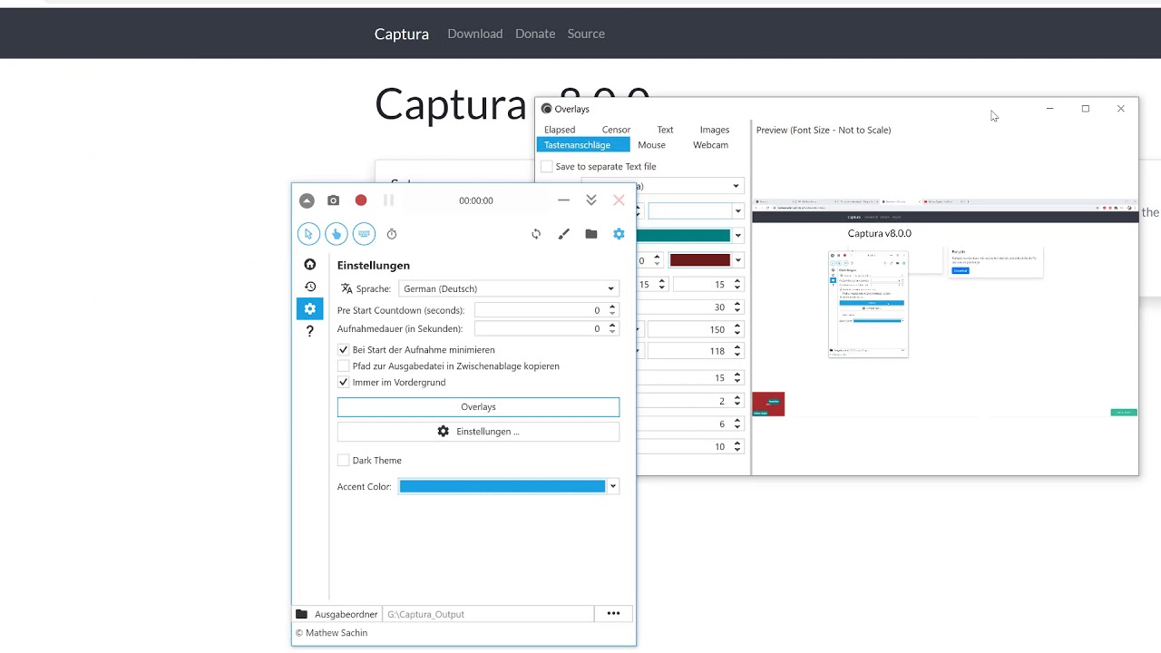Click the Captura logo icon in Overlays title bar
The width and height of the screenshot is (1161, 653).
click(546, 109)
